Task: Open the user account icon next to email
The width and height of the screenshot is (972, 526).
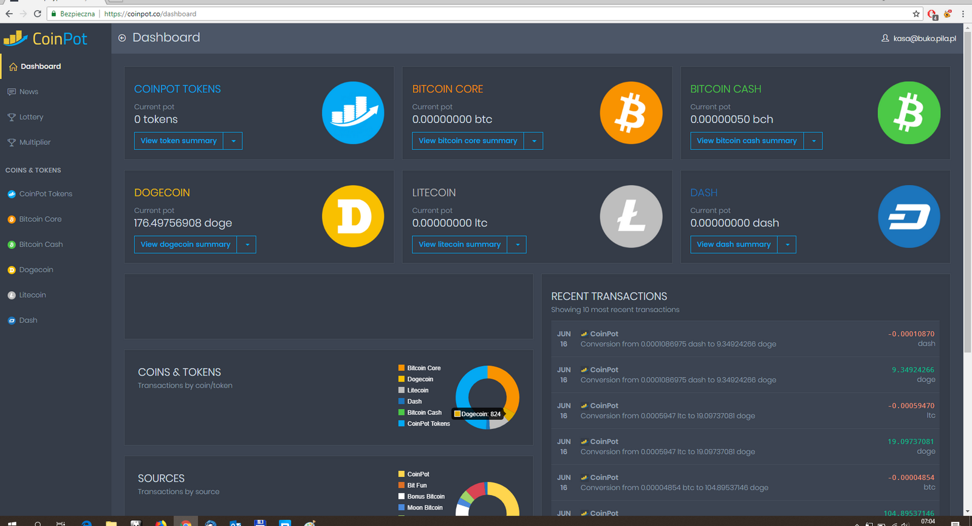Action: pos(885,38)
